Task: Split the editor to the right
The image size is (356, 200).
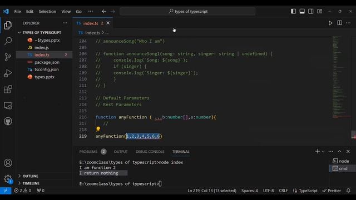Action: pyautogui.click(x=339, y=23)
